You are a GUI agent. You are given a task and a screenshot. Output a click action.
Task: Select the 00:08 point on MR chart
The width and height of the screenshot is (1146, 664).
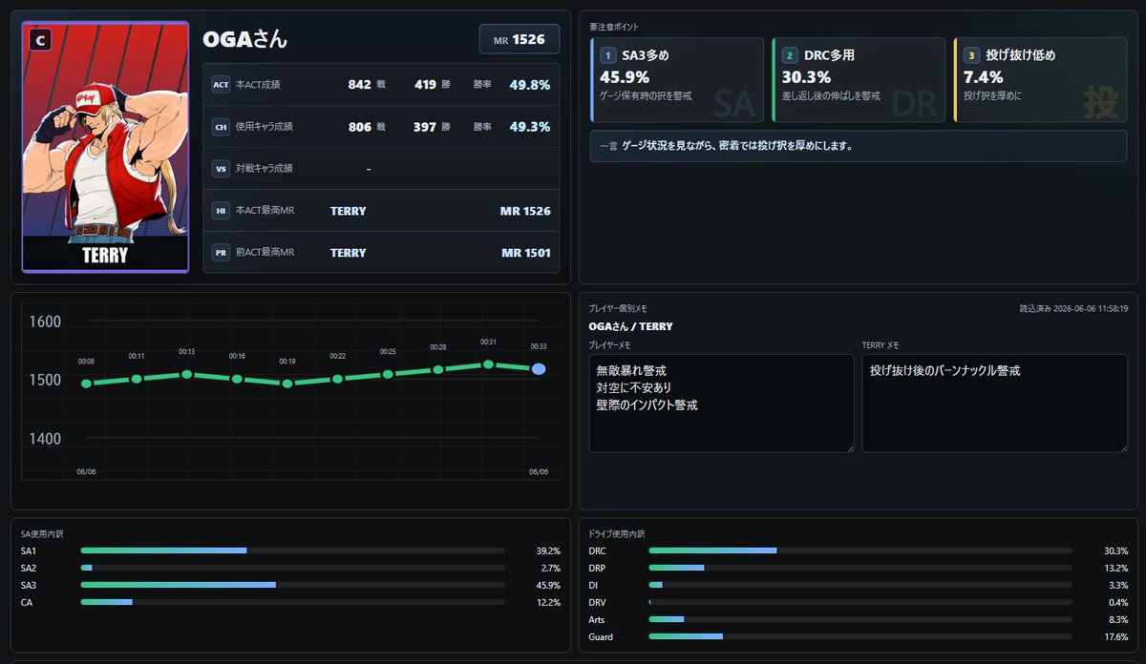86,384
